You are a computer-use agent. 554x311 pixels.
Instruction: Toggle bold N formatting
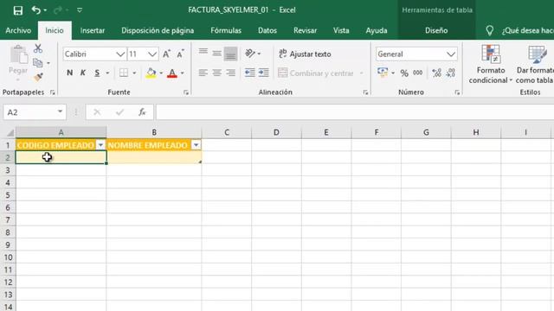pyautogui.click(x=69, y=73)
